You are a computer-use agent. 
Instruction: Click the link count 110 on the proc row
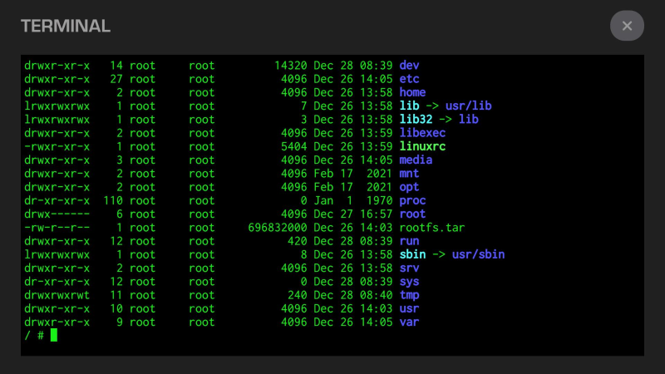[x=113, y=200]
